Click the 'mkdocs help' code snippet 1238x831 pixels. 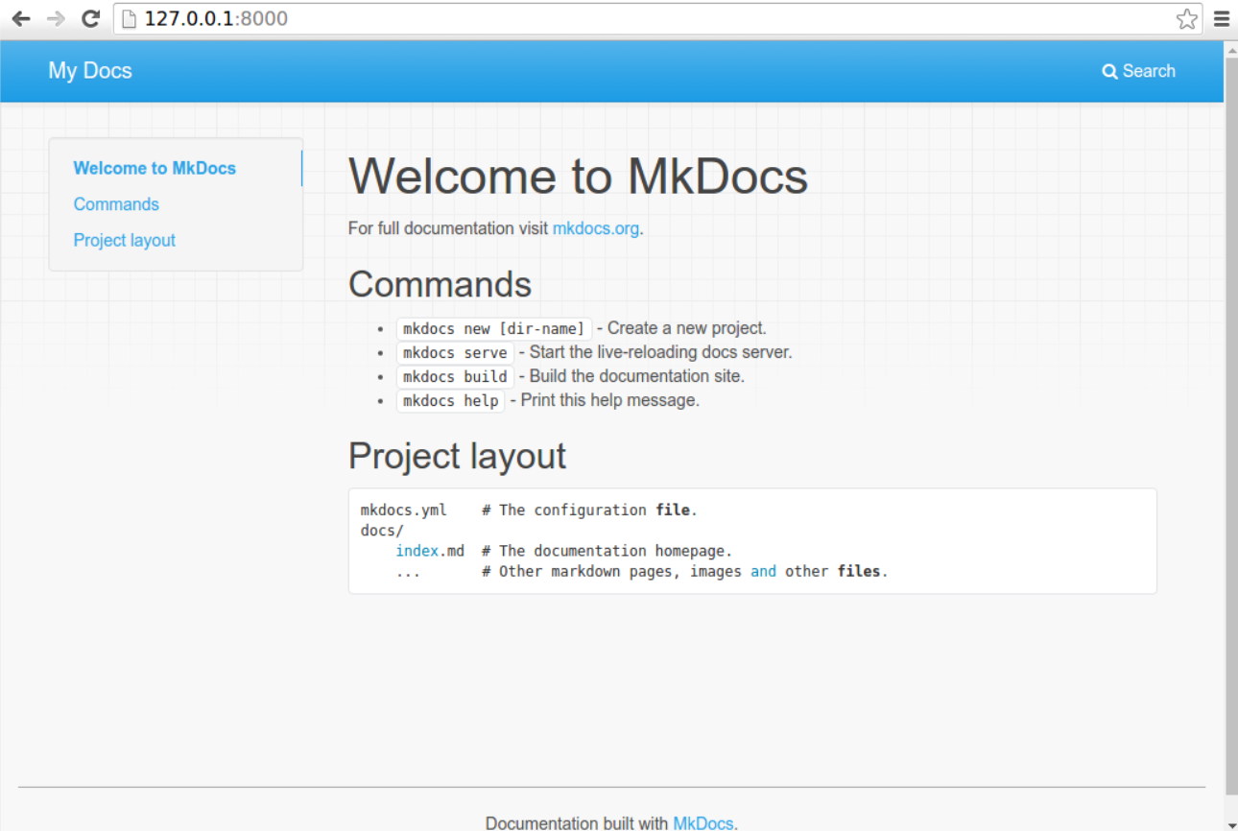pos(450,401)
